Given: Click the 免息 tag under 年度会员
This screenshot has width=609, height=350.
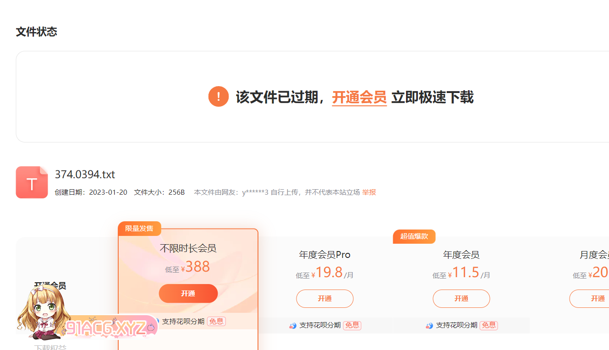Looking at the screenshot, I should (x=488, y=325).
